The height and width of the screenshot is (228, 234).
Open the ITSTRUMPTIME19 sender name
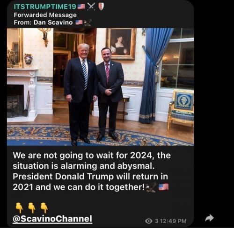(45, 7)
